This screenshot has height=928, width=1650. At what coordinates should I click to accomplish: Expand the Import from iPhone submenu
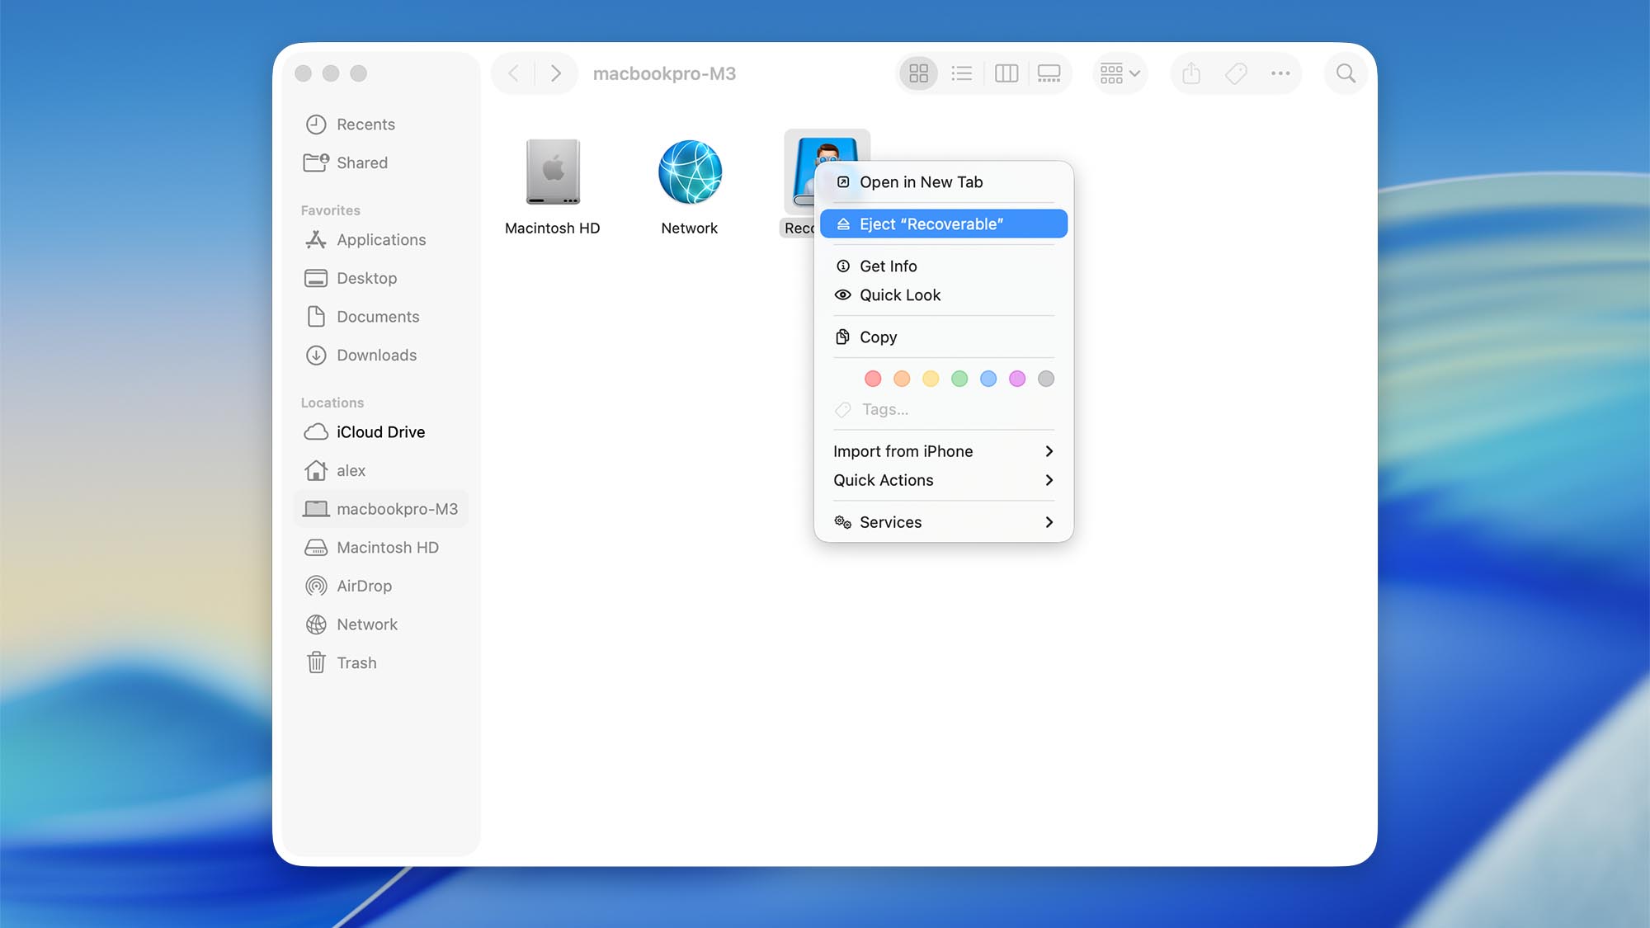coord(943,451)
